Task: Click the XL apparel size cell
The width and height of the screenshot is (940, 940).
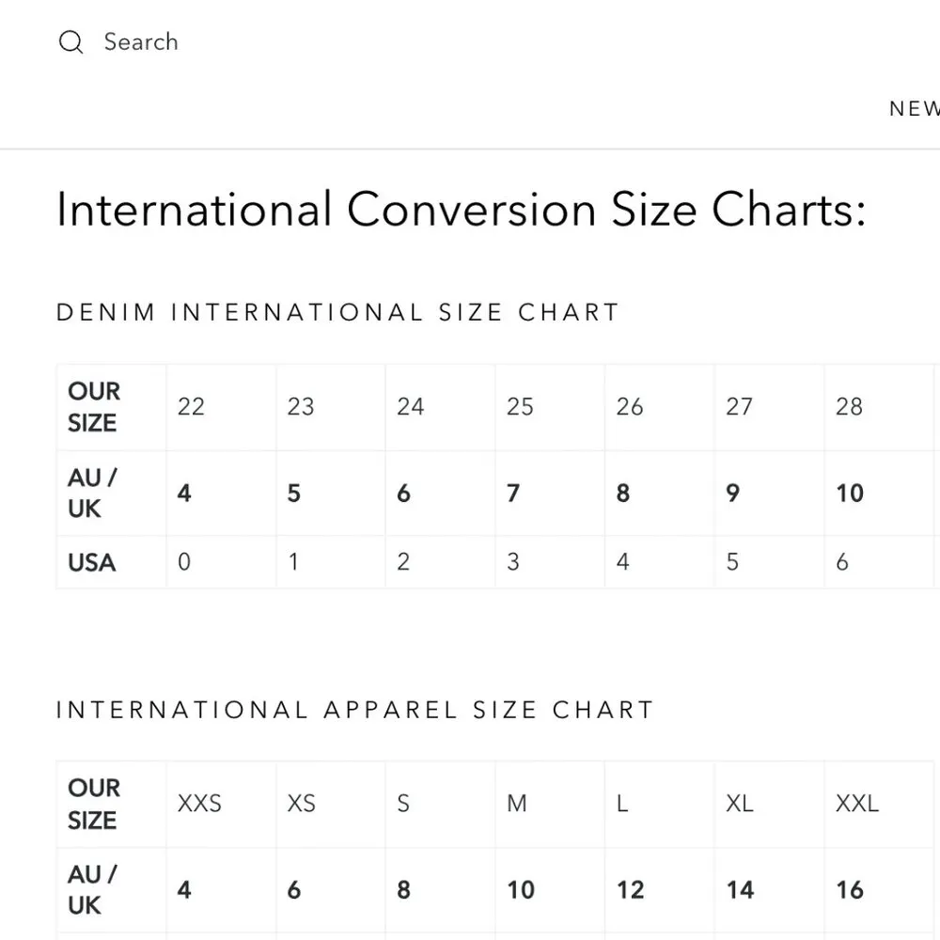Action: (740, 804)
